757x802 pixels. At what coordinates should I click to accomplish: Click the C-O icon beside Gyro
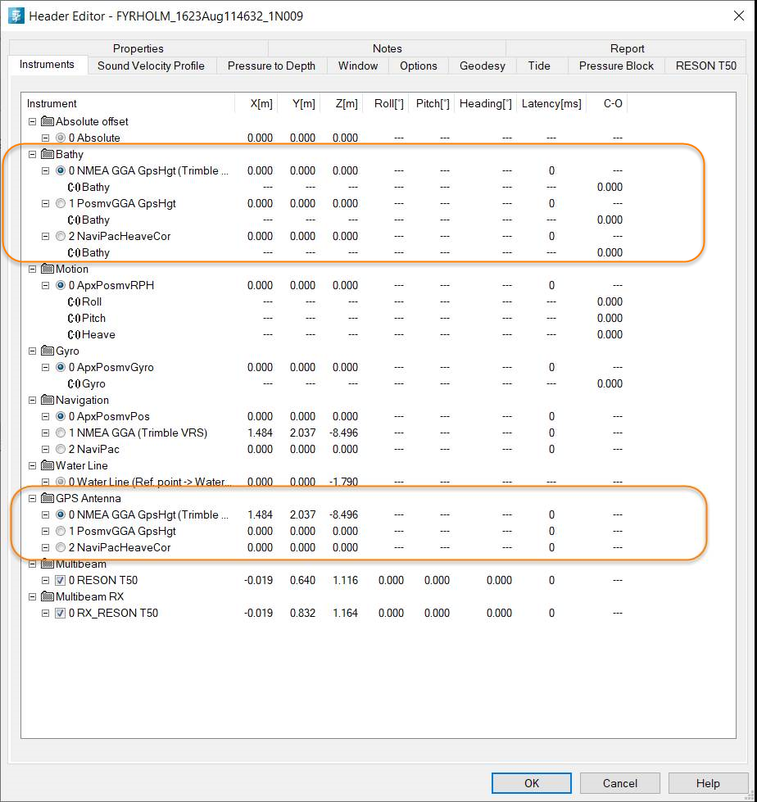point(75,383)
